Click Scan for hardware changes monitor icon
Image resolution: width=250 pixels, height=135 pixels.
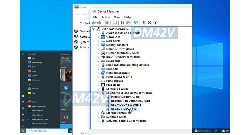pos(136,23)
